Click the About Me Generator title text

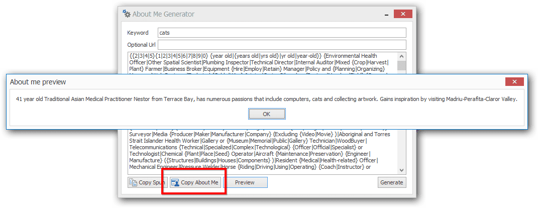pyautogui.click(x=163, y=14)
